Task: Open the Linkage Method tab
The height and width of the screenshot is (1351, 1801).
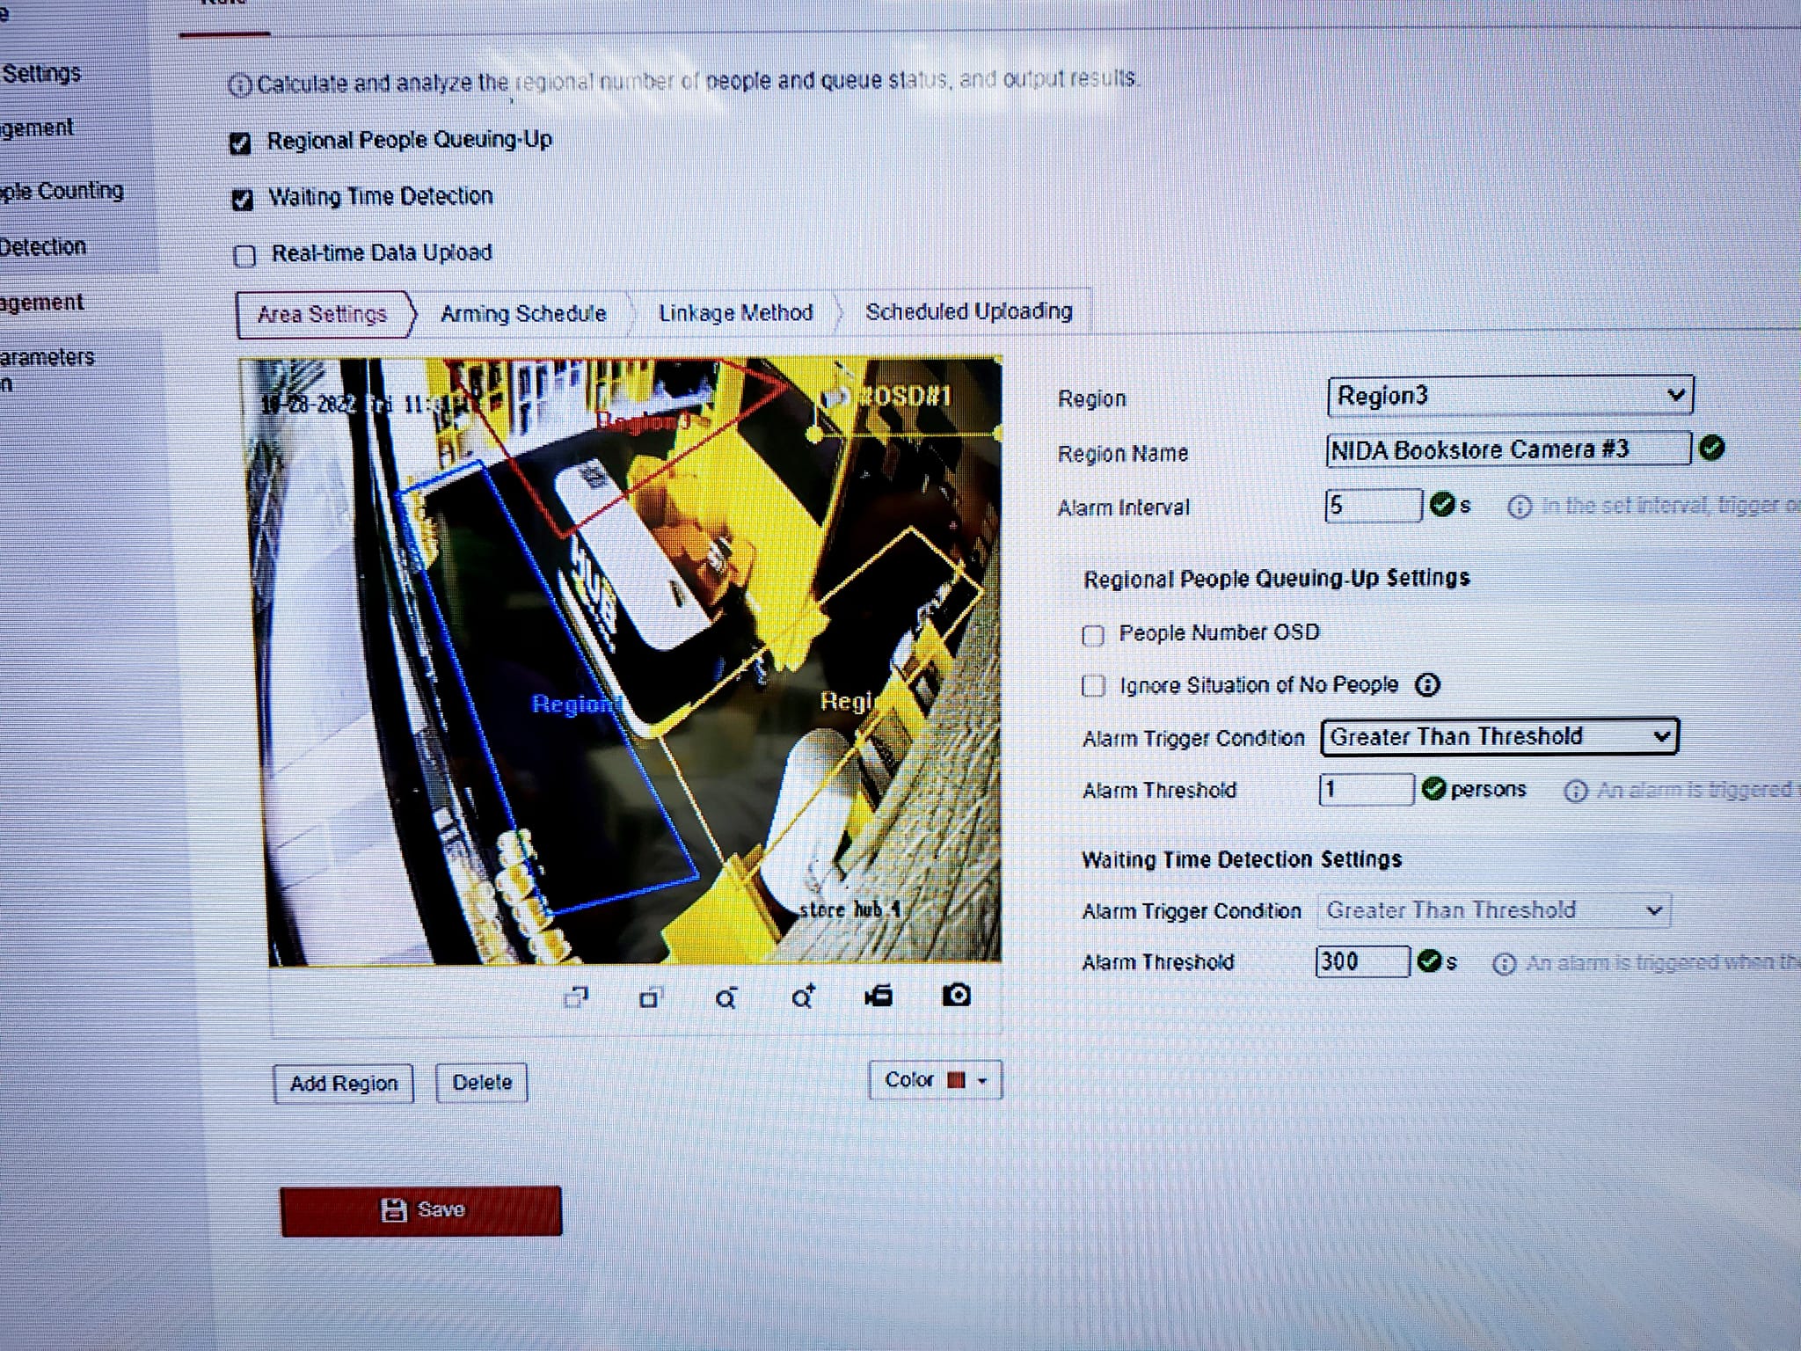Action: pyautogui.click(x=735, y=313)
